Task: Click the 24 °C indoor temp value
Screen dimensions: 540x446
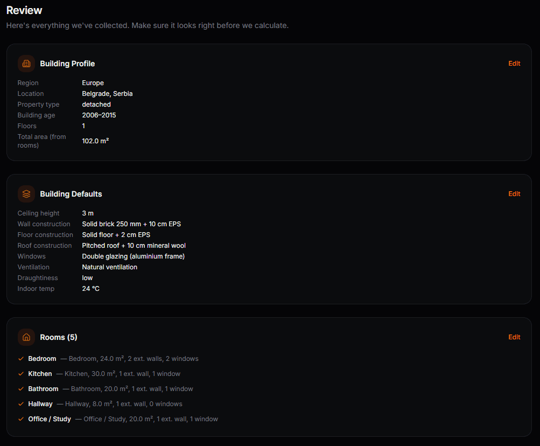Action: point(90,289)
